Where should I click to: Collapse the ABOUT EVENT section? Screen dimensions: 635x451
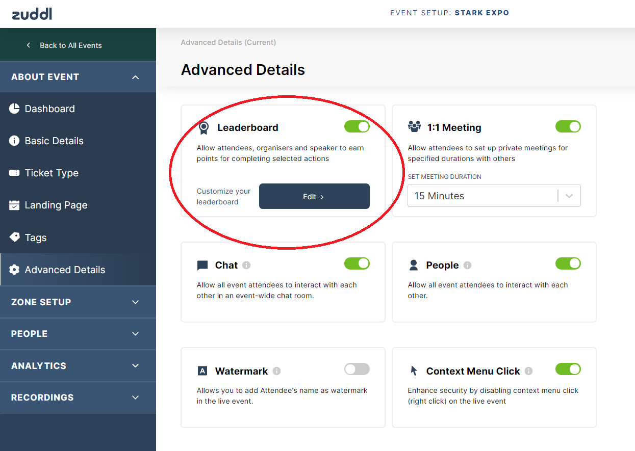tap(78, 77)
